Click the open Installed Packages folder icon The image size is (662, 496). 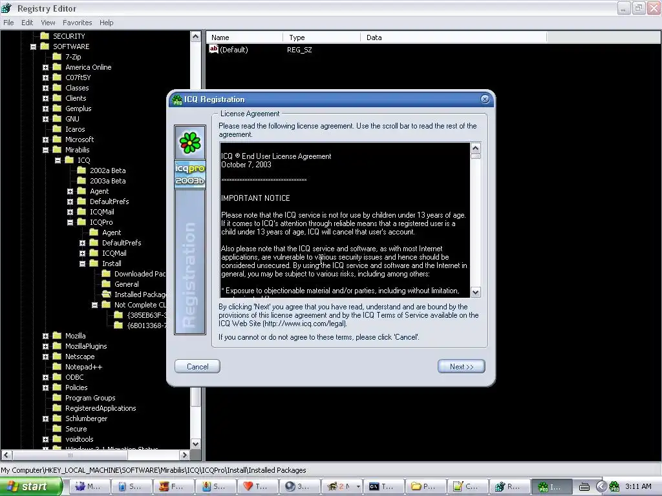(106, 294)
